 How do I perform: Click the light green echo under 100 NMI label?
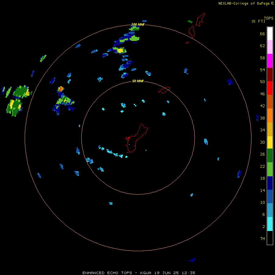[x=135, y=28]
